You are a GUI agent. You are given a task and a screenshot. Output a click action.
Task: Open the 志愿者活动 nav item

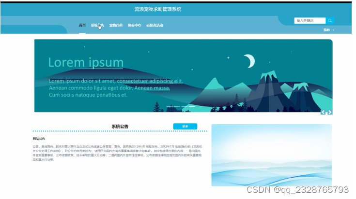coord(155,25)
